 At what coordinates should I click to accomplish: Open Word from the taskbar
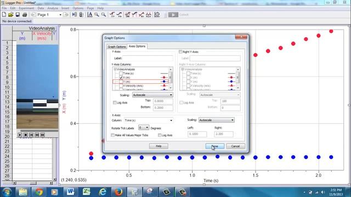coord(71,192)
